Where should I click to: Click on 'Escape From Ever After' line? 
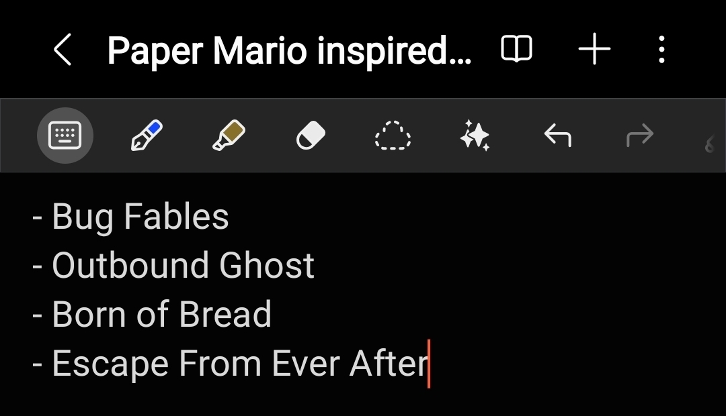coord(240,363)
